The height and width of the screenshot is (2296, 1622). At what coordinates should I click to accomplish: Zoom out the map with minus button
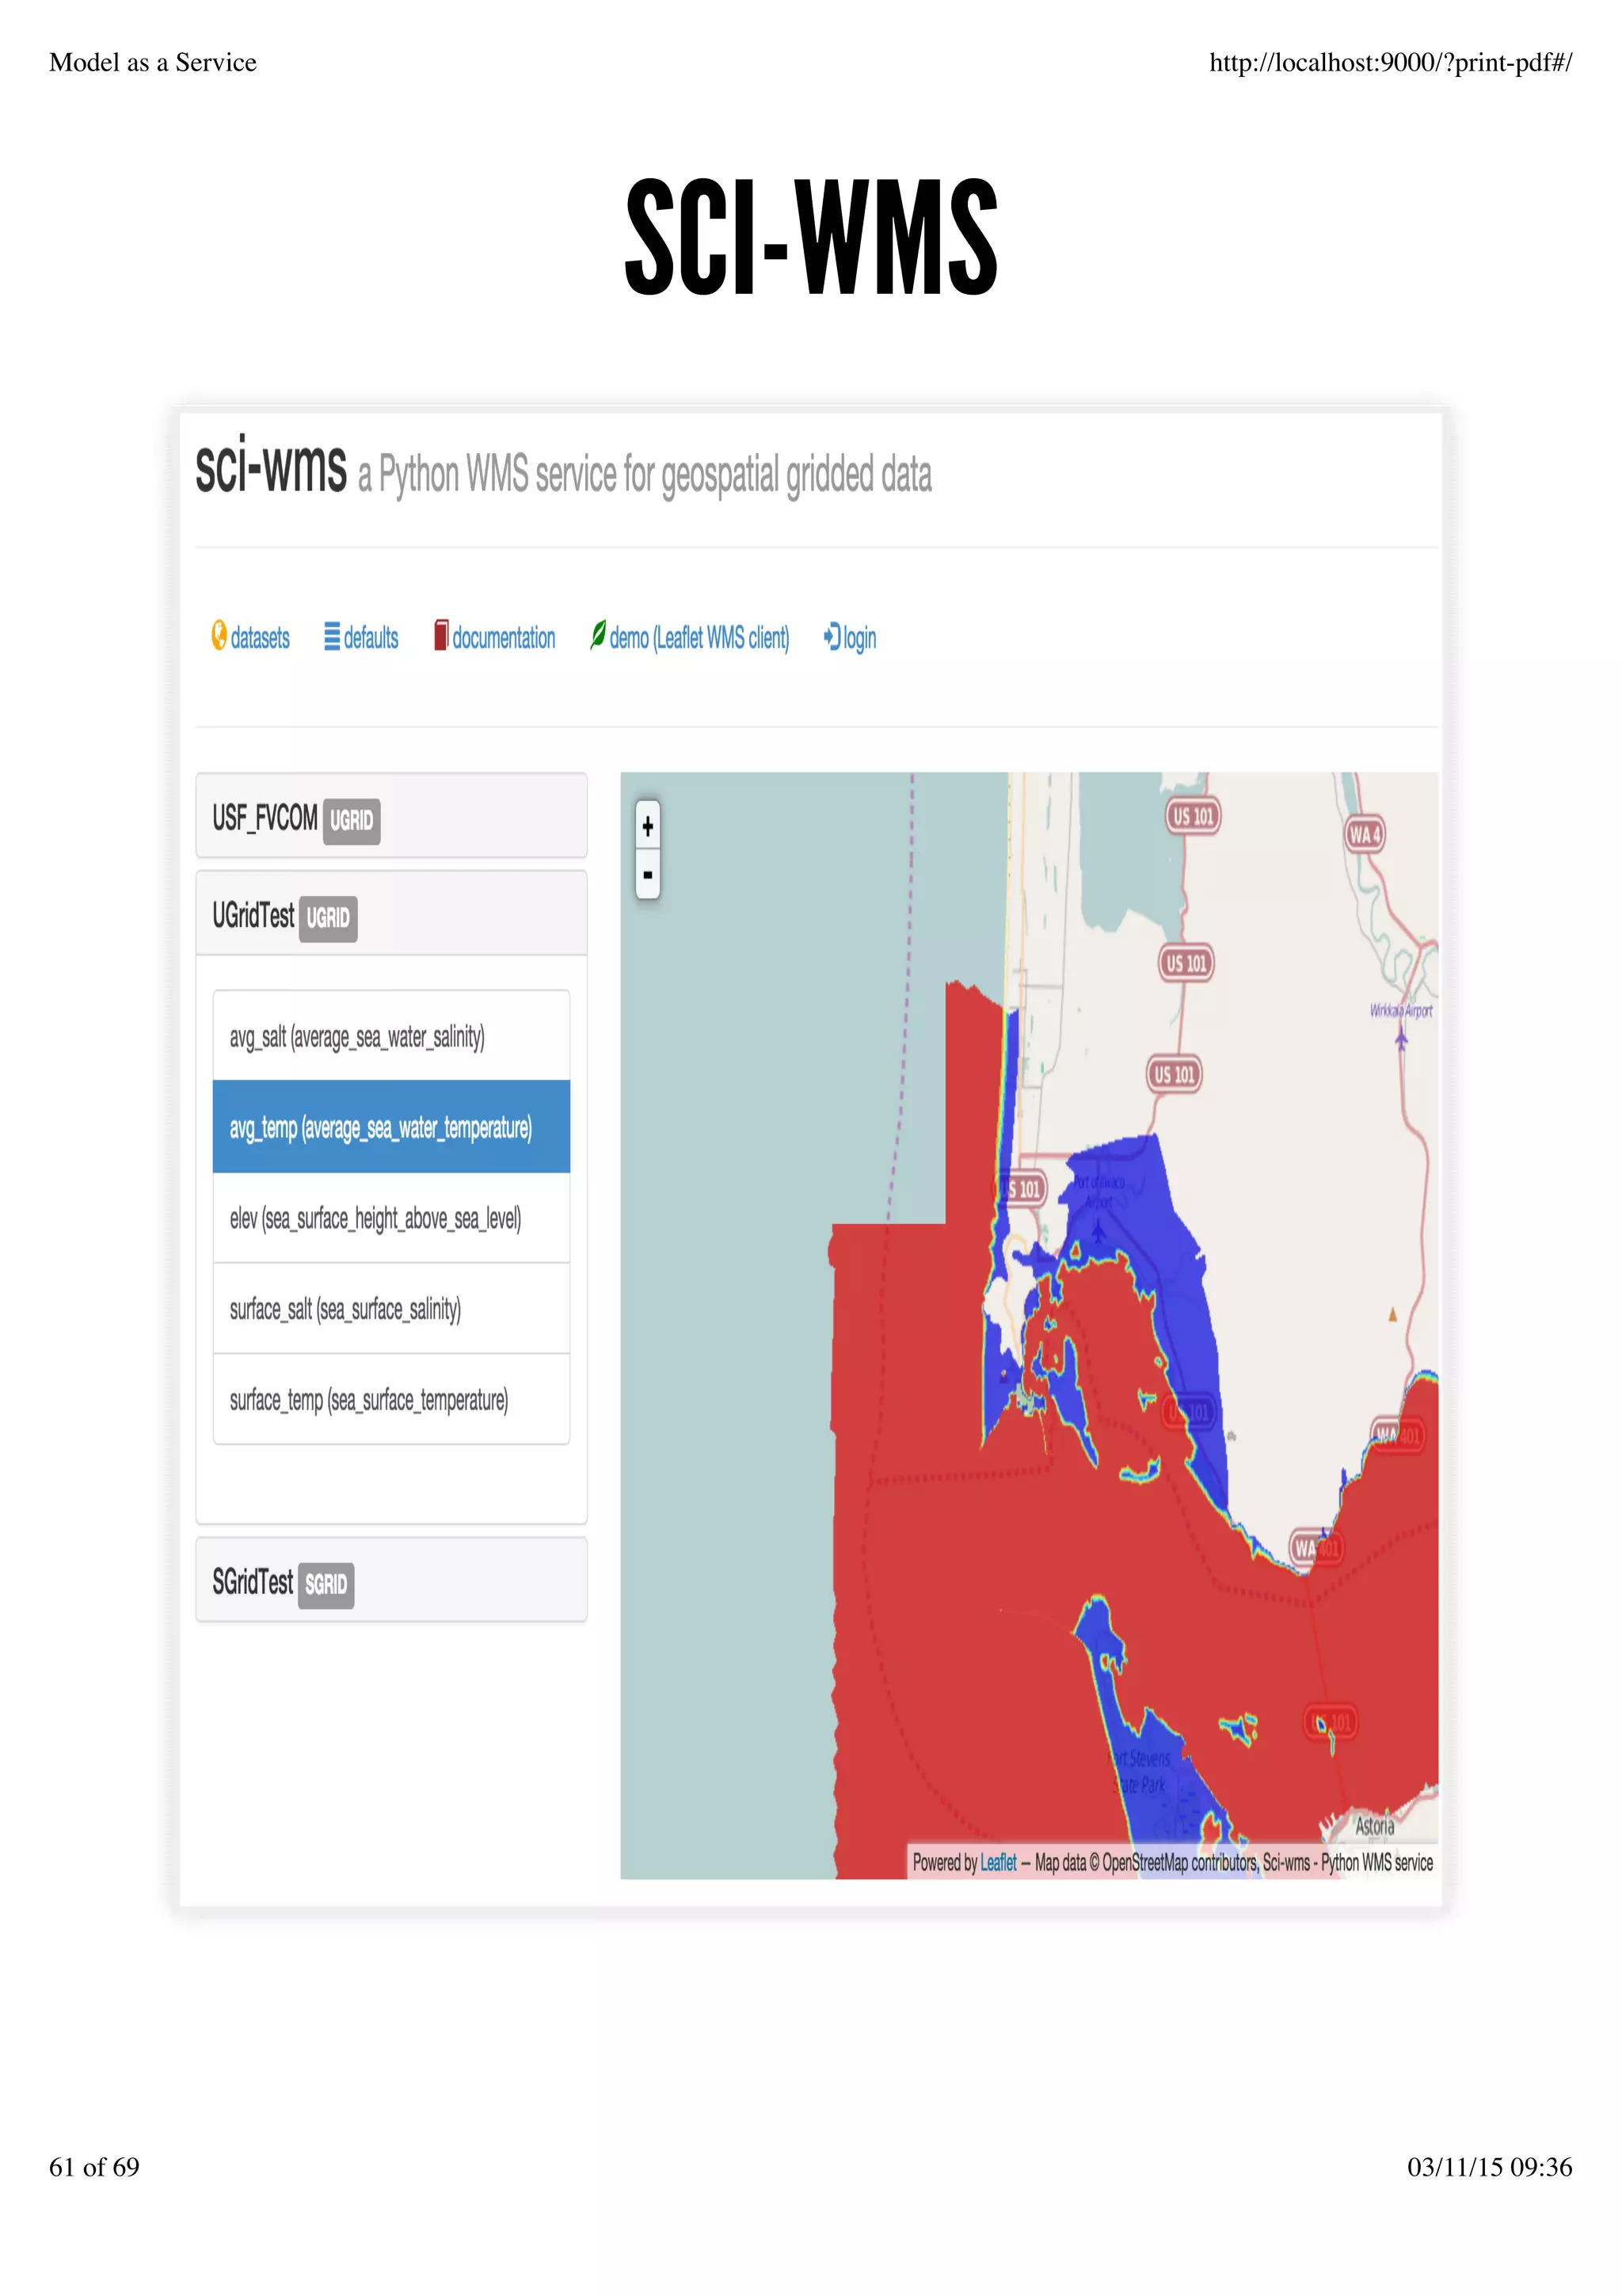point(648,875)
